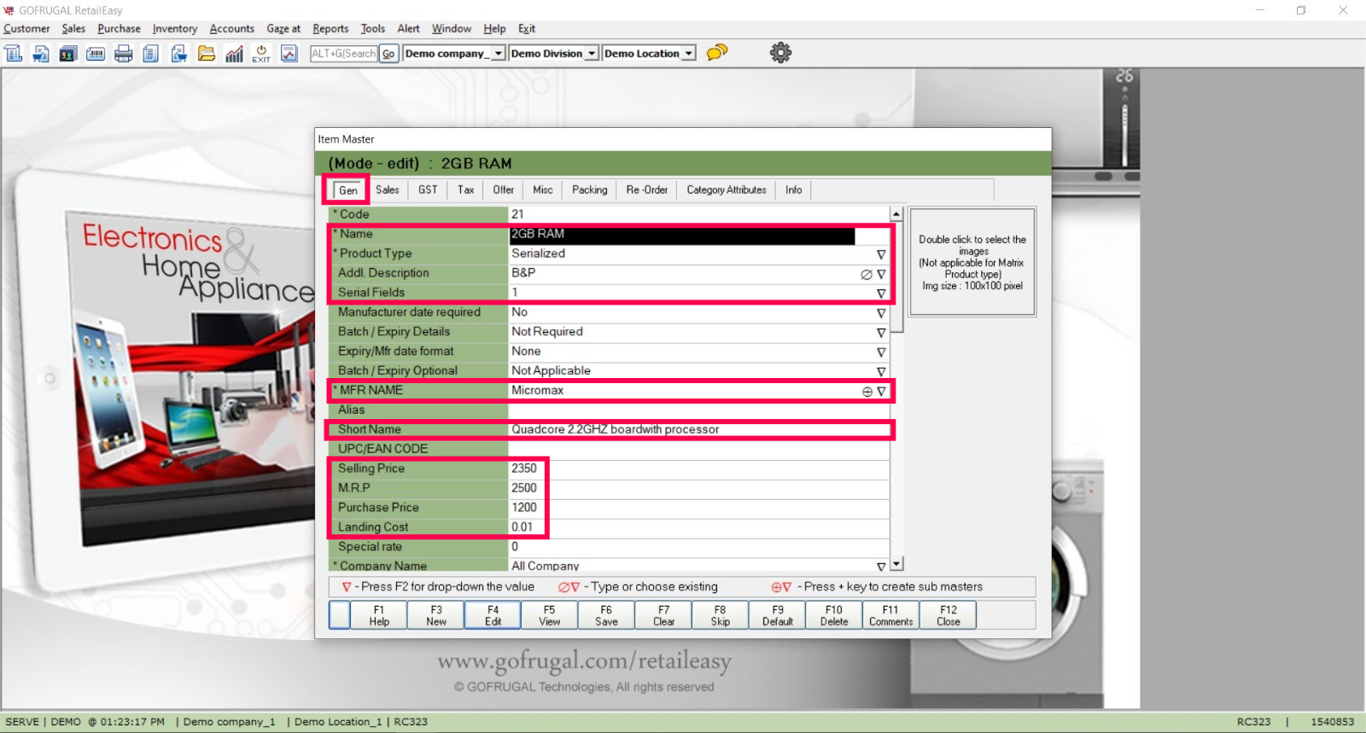Viewport: 1366px width, 733px height.
Task: Click the F5 View button
Action: [550, 615]
